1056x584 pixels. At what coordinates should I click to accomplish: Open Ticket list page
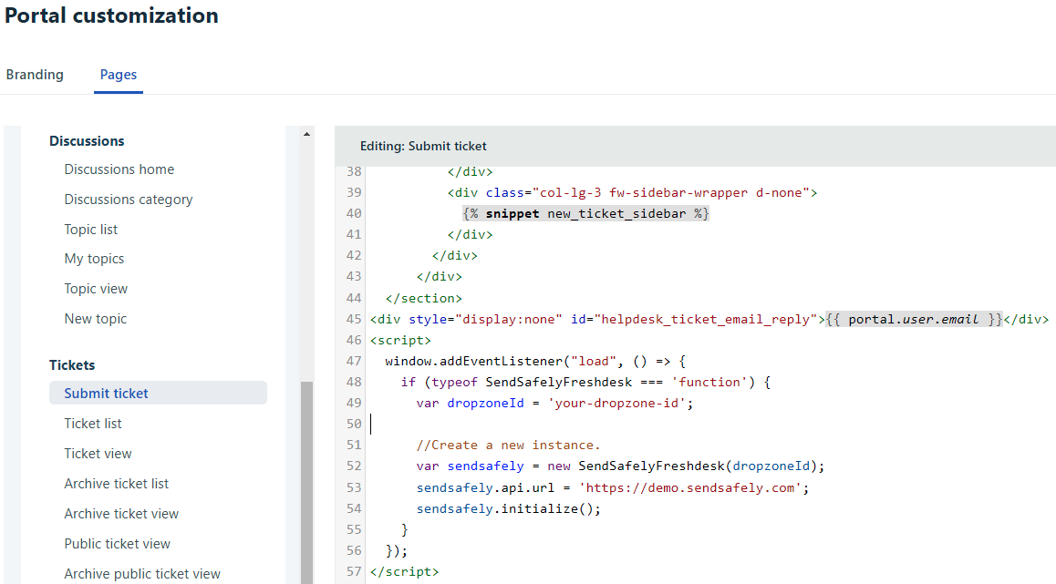(93, 424)
